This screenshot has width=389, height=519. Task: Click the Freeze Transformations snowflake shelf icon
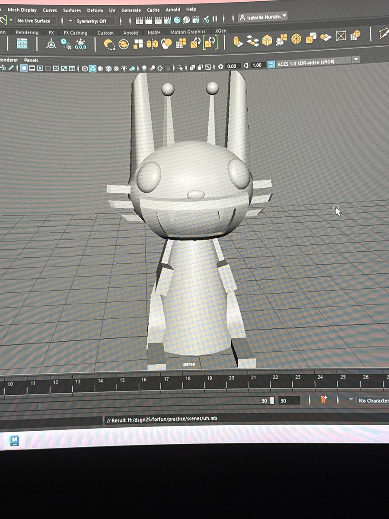81,44
